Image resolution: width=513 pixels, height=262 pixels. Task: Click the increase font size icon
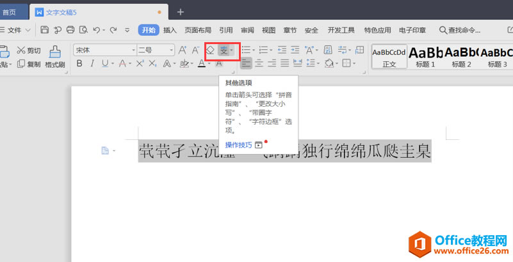click(183, 50)
